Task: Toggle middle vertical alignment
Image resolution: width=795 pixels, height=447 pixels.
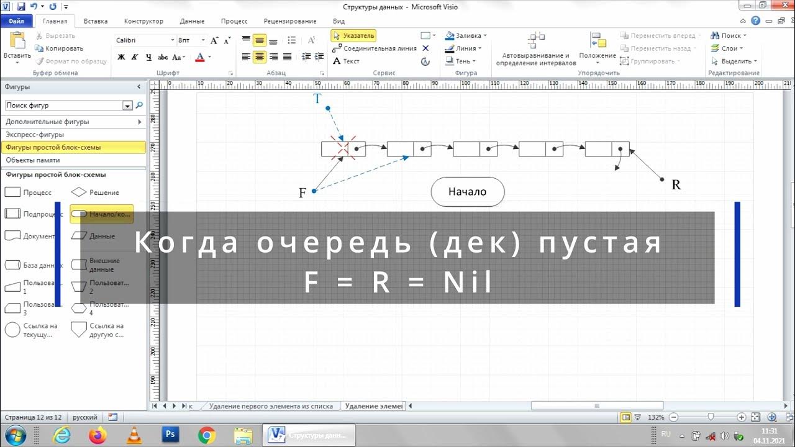Action: click(x=260, y=40)
